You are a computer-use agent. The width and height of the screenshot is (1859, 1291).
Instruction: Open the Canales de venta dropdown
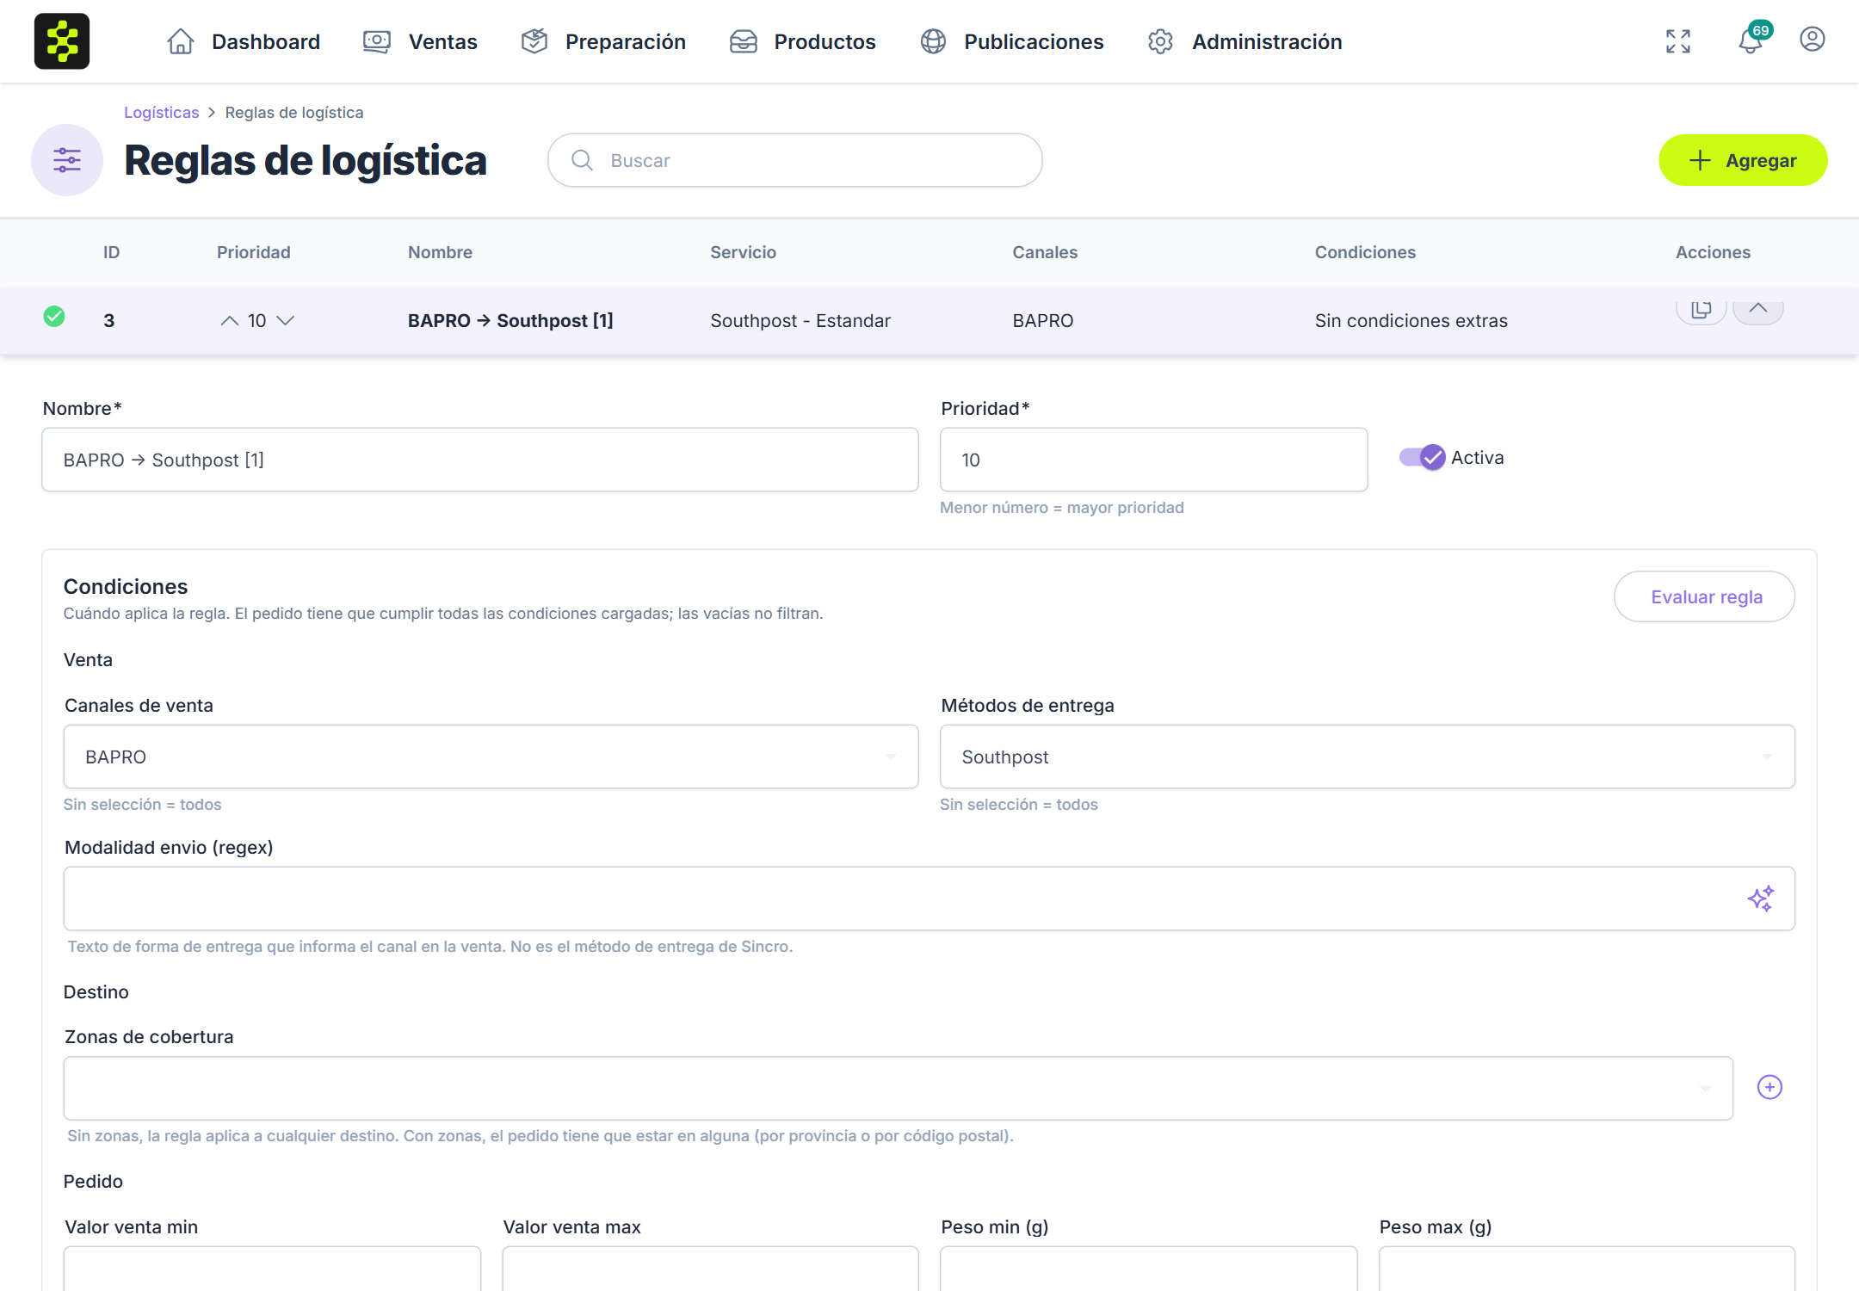pos(491,757)
